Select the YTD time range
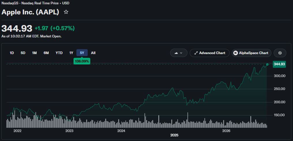Screen dimensions: 293x141 (x=59, y=53)
